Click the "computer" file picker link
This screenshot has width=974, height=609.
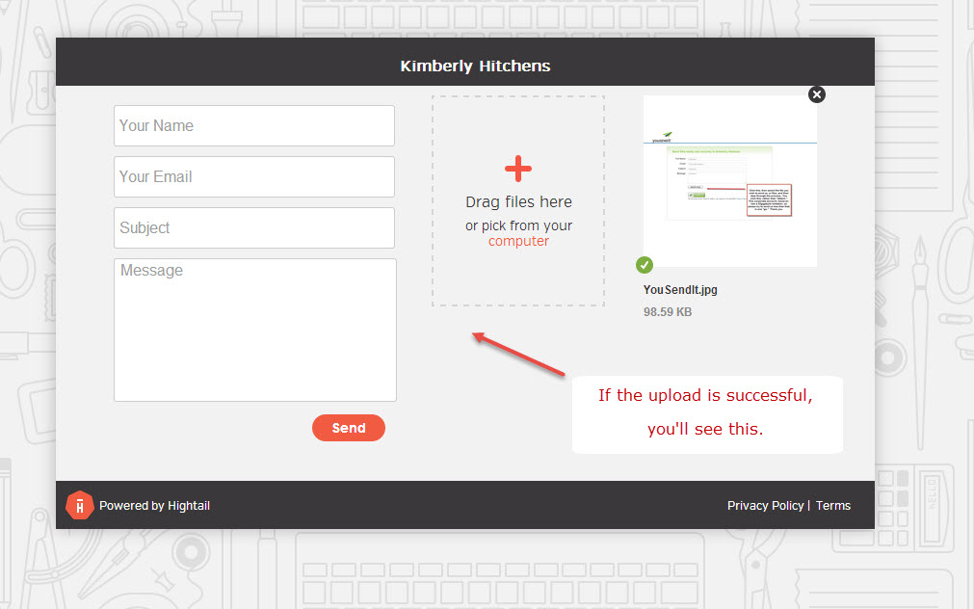(518, 242)
